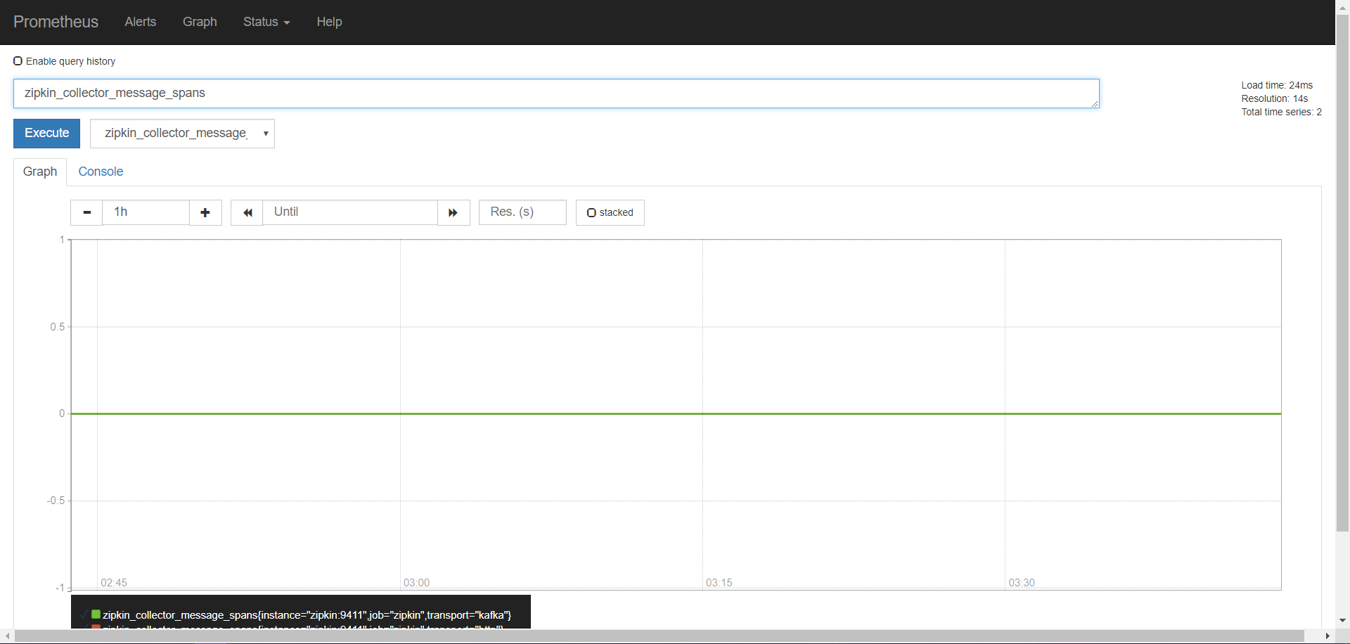Decrease the graph time range with minus

[x=86, y=212]
